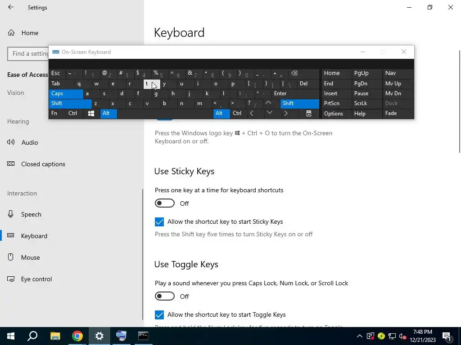
Task: Open the notification center
Action: coord(447,336)
